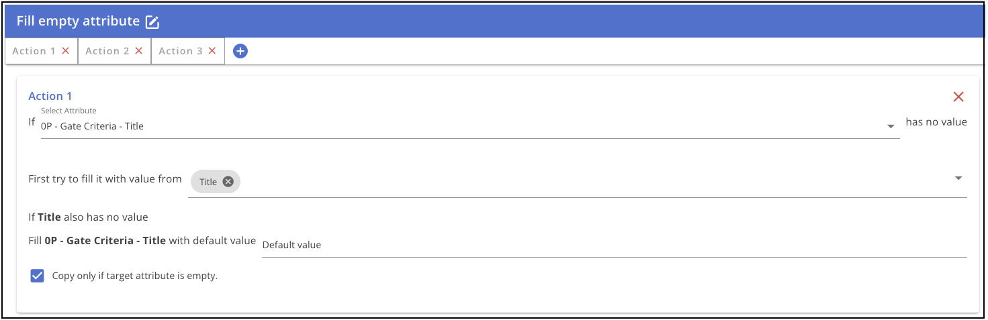Click the '0P - Gate Criteria - Title' attribute field
The width and height of the screenshot is (988, 320).
pyautogui.click(x=470, y=126)
